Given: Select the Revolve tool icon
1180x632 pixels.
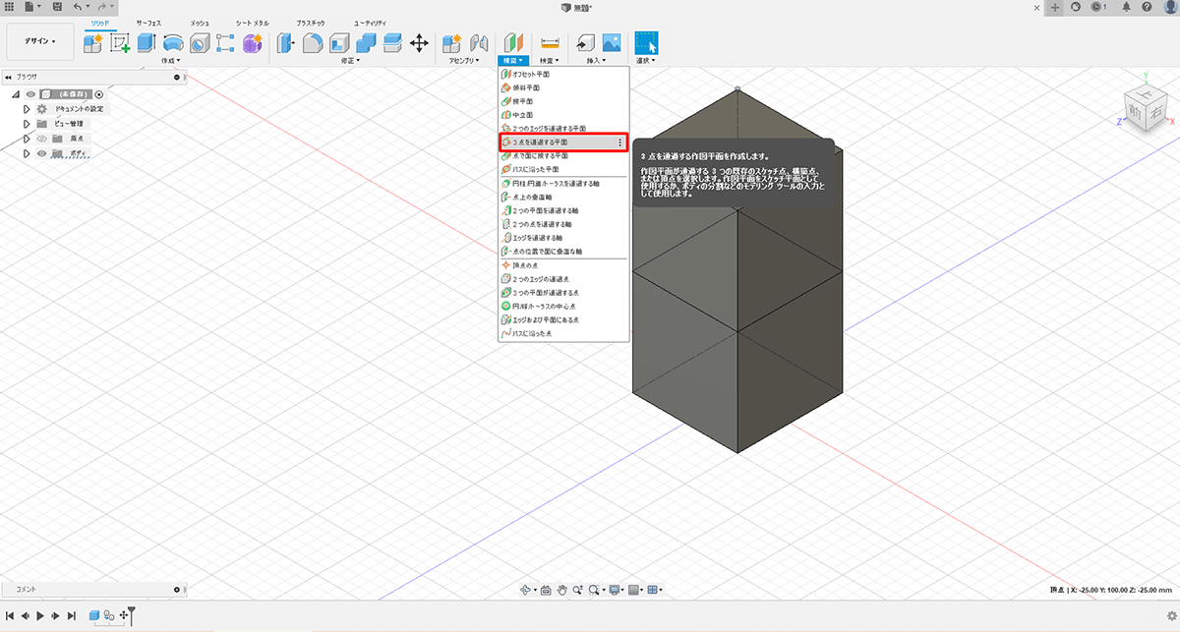Looking at the screenshot, I should pyautogui.click(x=173, y=42).
